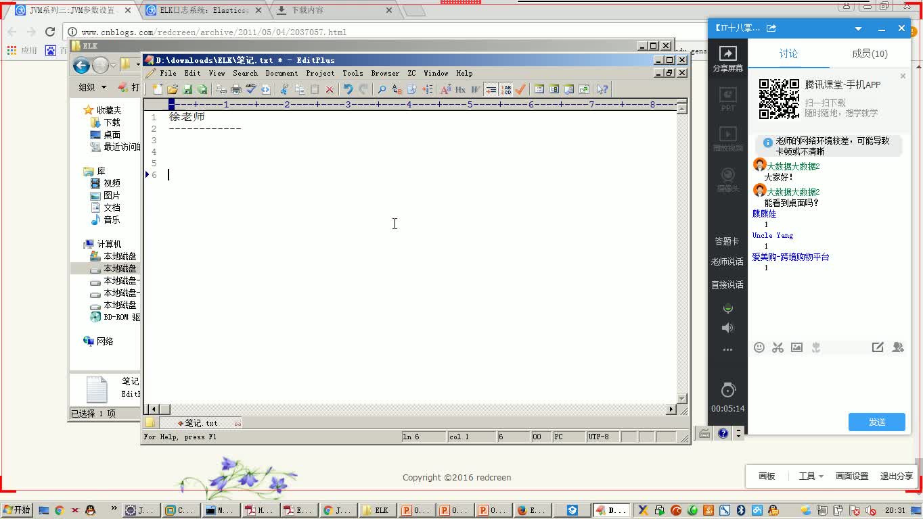Mute the speaker in classroom sidebar
The image size is (923, 519).
(x=727, y=328)
